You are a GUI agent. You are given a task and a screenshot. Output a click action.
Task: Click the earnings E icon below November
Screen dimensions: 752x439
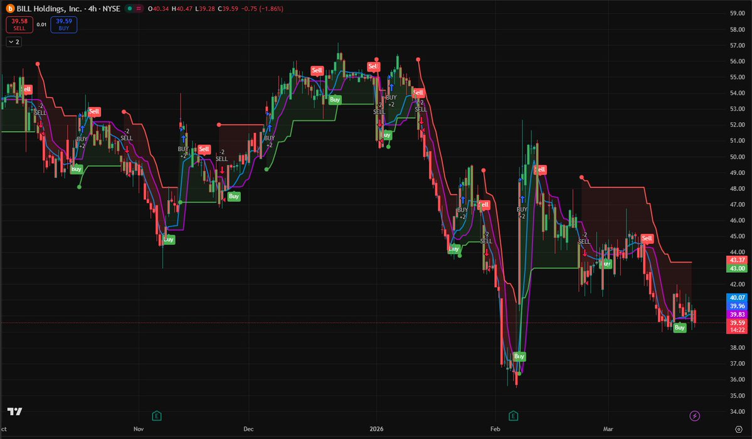(x=156, y=415)
